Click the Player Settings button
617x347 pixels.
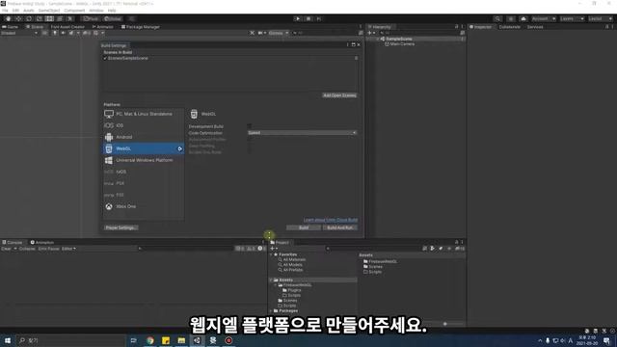[121, 227]
